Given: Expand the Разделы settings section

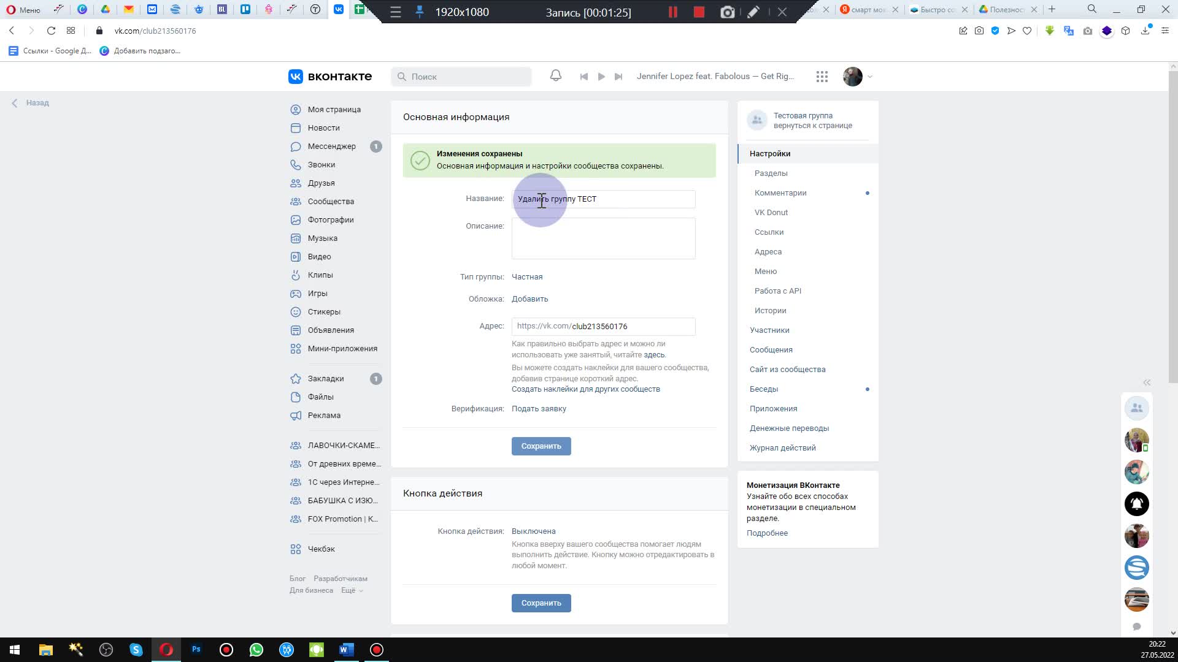Looking at the screenshot, I should tap(770, 173).
